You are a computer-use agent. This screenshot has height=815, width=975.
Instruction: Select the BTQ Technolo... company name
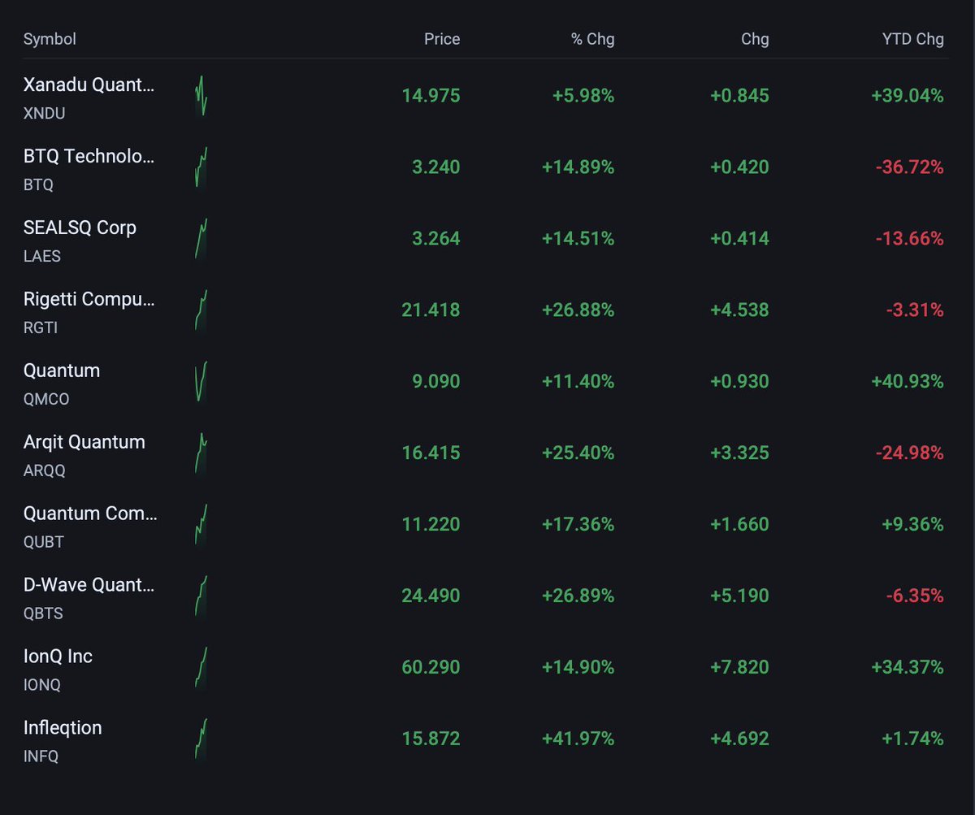point(89,156)
